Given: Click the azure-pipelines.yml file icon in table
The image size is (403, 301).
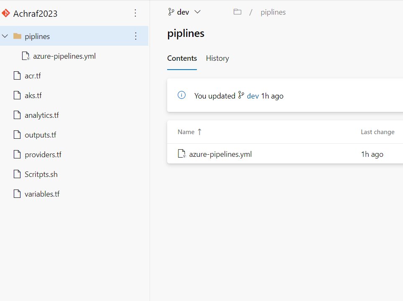Looking at the screenshot, I should [182, 154].
